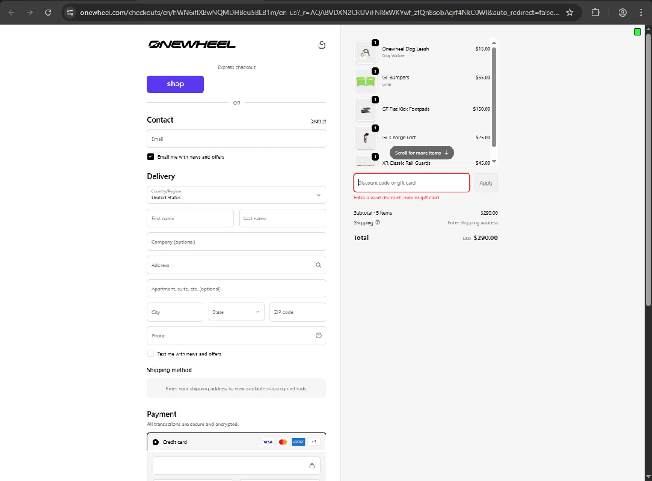Click Scroll for more items button
The image size is (652, 481).
click(x=422, y=153)
